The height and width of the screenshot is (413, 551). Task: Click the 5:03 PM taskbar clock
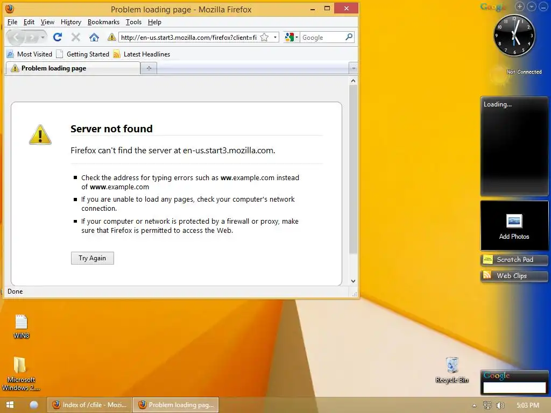tap(528, 405)
